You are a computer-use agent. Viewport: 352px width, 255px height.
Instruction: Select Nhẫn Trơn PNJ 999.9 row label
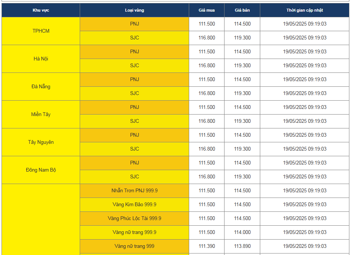tap(134, 191)
